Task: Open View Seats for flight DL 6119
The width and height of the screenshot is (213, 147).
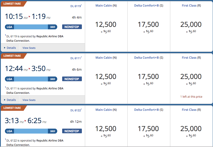Action: (29, 48)
